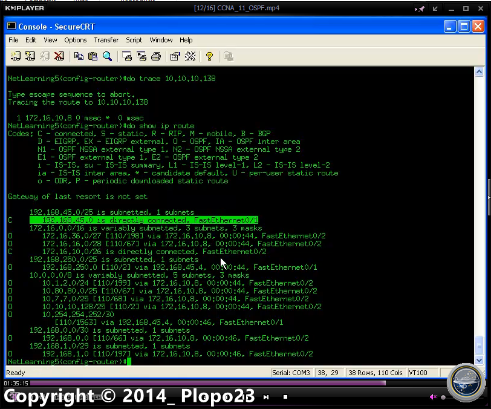This screenshot has height=409, width=491.
Task: Open the View menu
Action: click(x=50, y=40)
